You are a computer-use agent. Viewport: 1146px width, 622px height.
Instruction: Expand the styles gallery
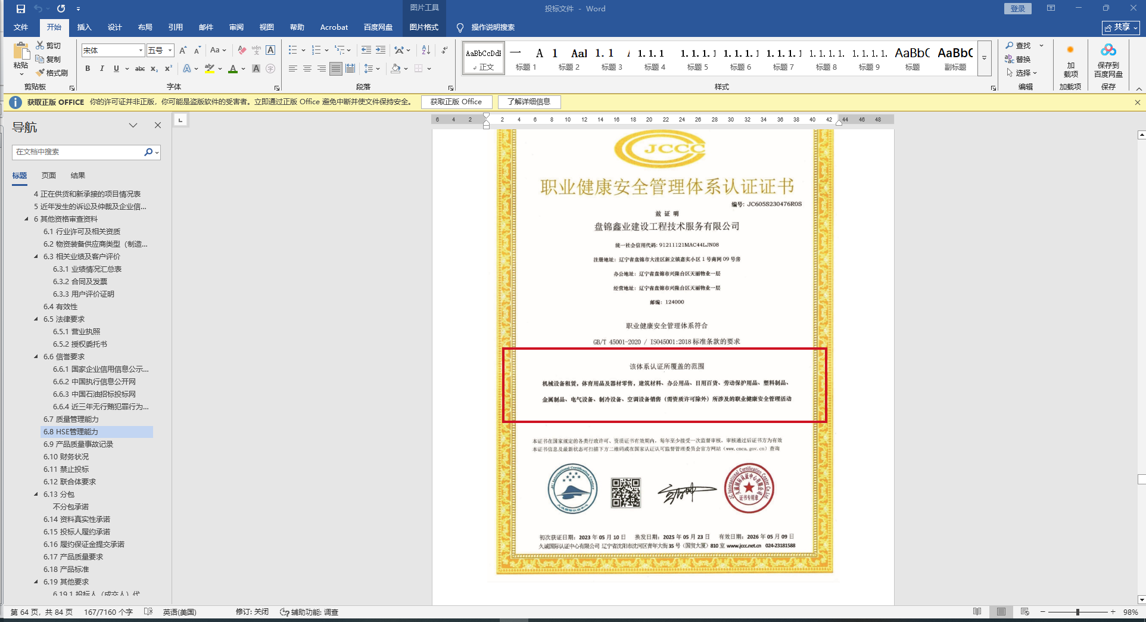coord(985,58)
